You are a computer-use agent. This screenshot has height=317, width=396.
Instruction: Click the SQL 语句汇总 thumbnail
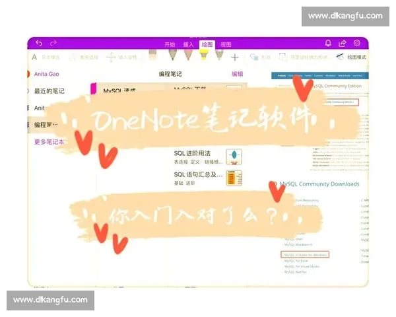tap(234, 178)
